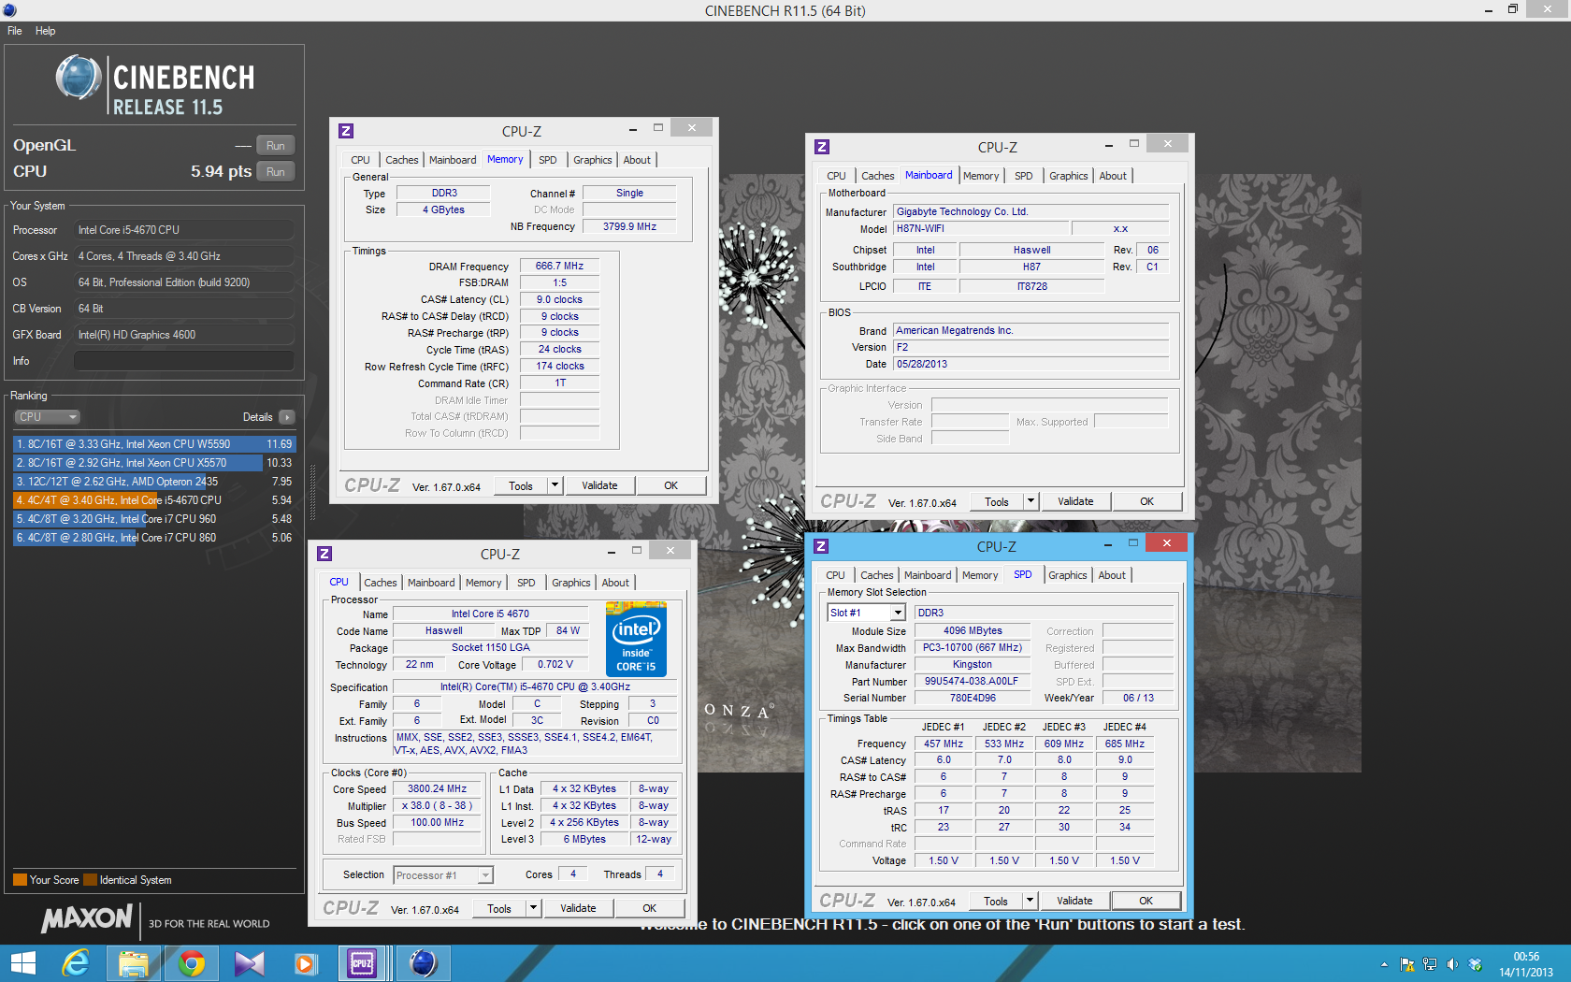The width and height of the screenshot is (1571, 982).
Task: Open Tools dropdown arrow in CPU window
Action: click(533, 908)
